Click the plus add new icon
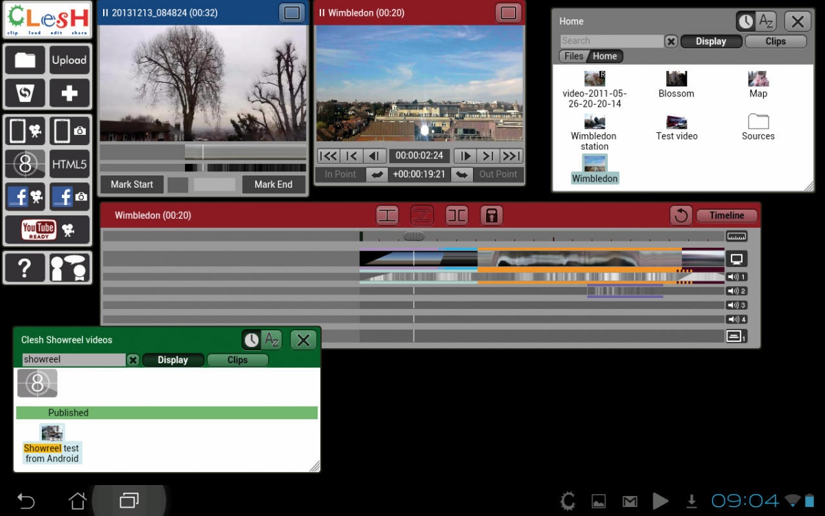This screenshot has height=516, width=825. (x=69, y=94)
